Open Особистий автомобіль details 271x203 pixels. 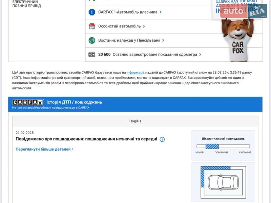(x=120, y=26)
